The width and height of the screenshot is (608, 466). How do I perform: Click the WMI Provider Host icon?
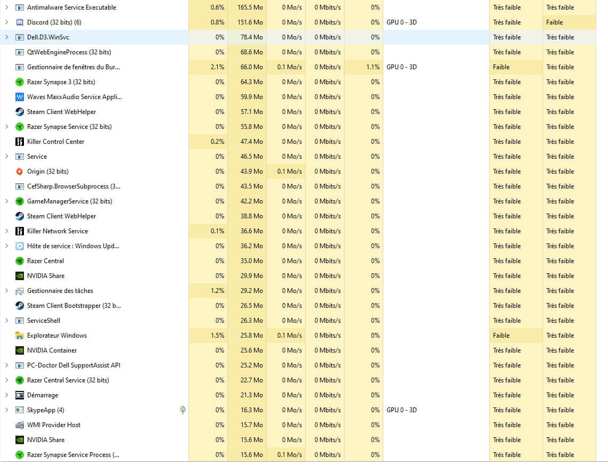coord(20,425)
